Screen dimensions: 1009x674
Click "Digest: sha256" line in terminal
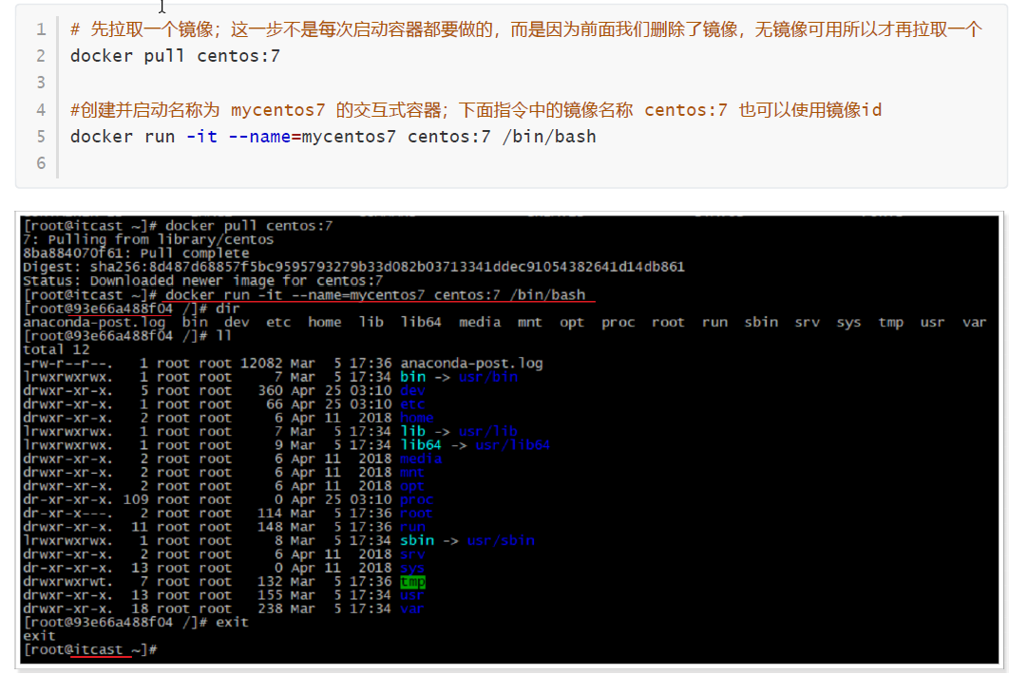(x=353, y=267)
